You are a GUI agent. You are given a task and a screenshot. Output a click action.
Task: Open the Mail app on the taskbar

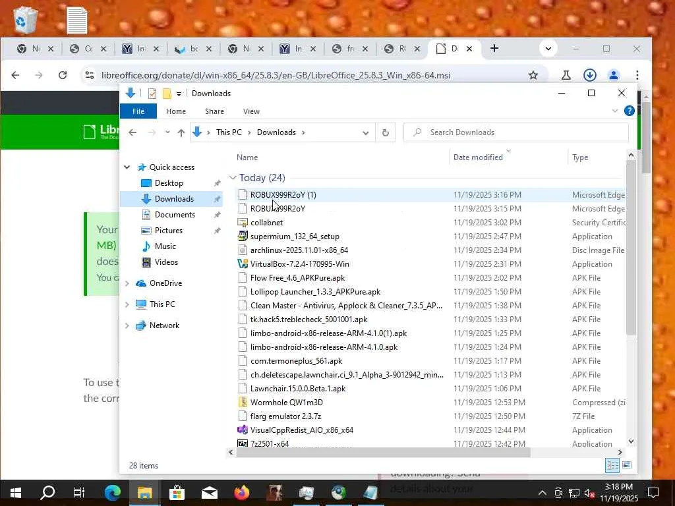(209, 492)
